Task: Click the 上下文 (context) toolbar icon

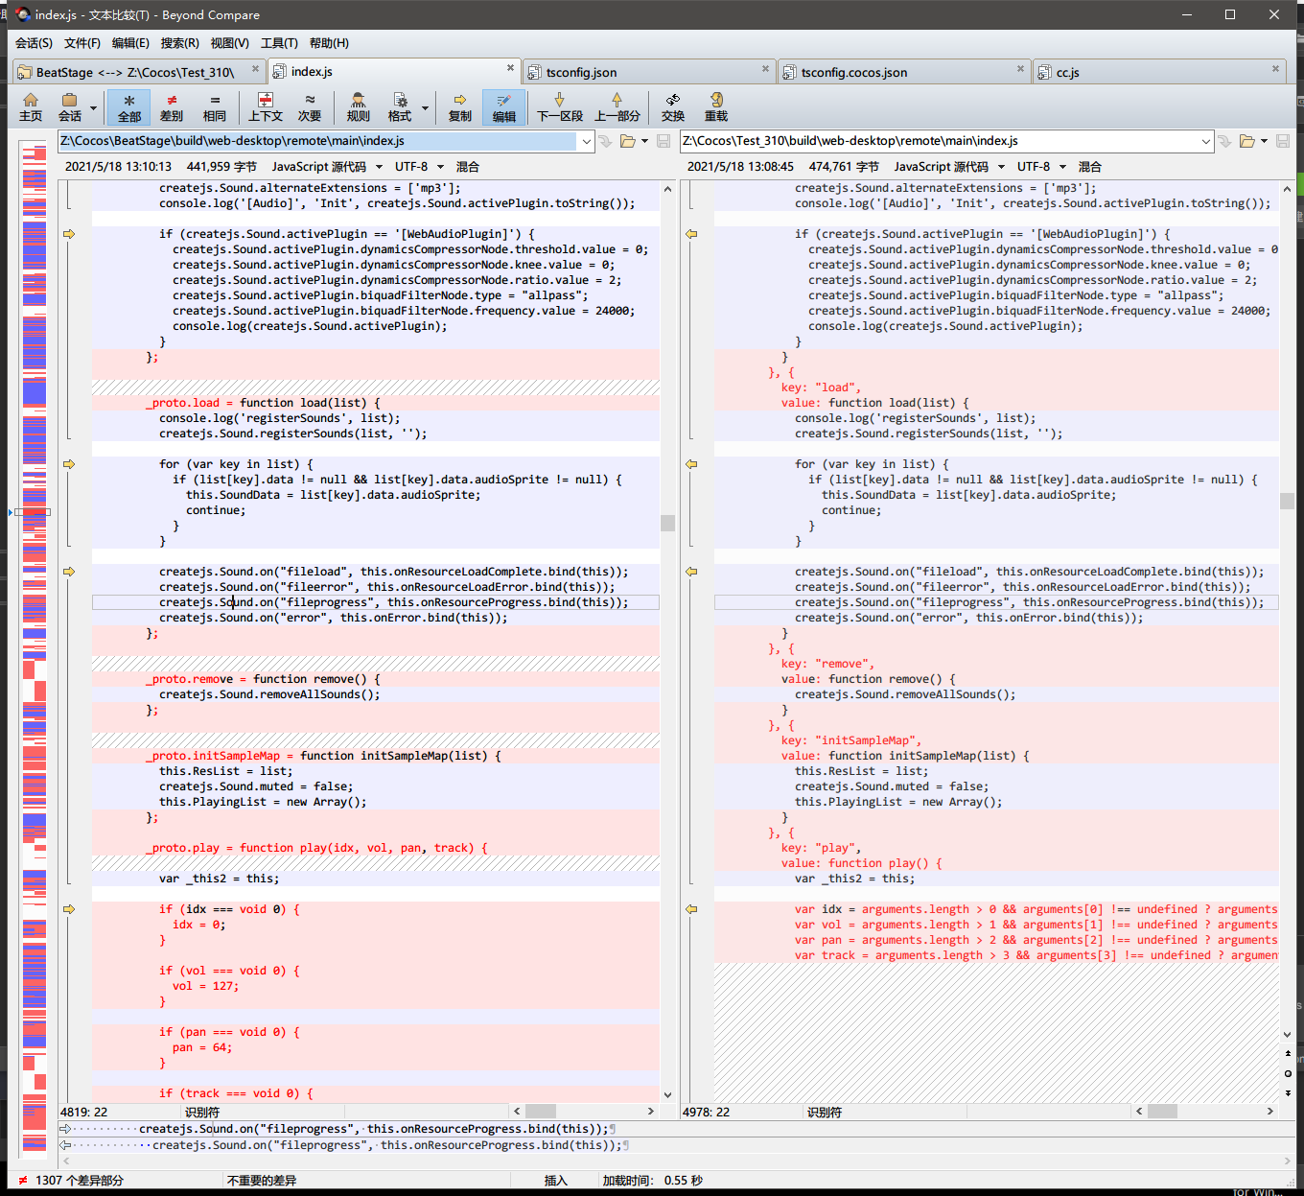Action: (266, 106)
